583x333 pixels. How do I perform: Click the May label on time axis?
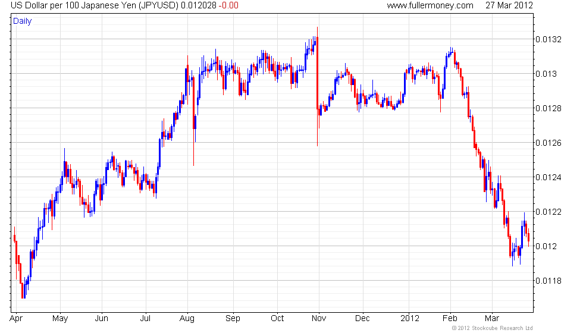[x=60, y=319]
